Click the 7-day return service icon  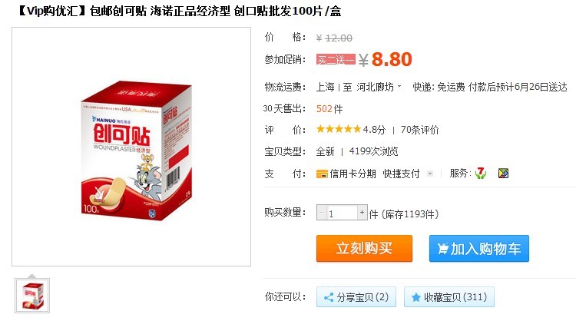pos(481,173)
